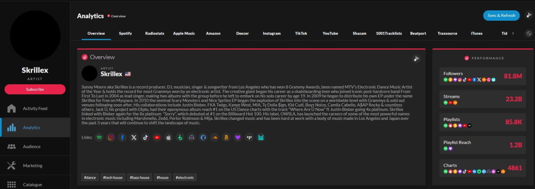Switch to the Spotify tab
The height and width of the screenshot is (189, 535).
click(x=125, y=34)
